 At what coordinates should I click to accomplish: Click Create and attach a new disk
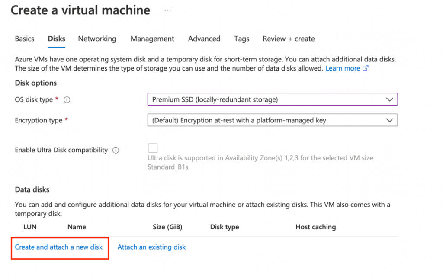(x=58, y=247)
